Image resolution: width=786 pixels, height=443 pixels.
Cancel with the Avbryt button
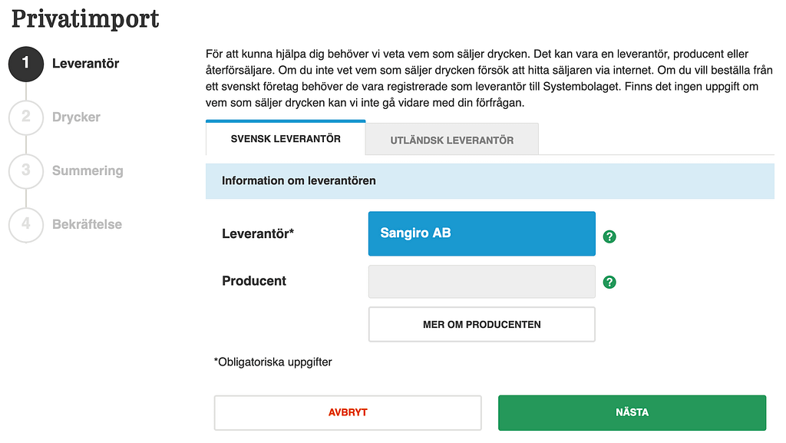point(348,412)
